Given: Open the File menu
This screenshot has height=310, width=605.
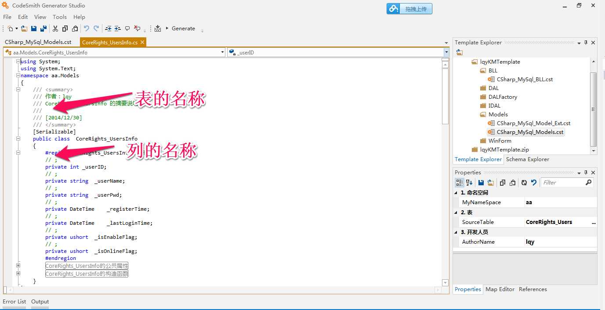Looking at the screenshot, I should (7, 17).
